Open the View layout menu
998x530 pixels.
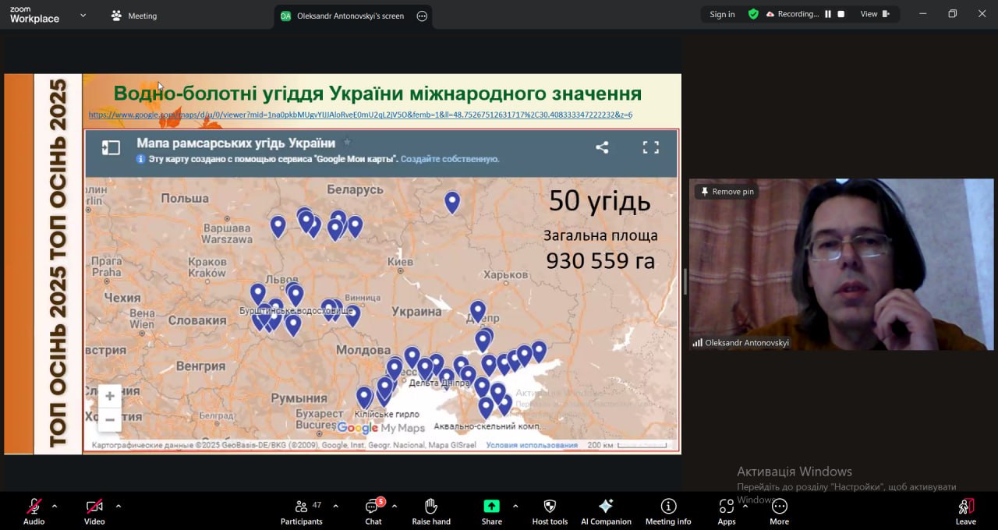[875, 14]
